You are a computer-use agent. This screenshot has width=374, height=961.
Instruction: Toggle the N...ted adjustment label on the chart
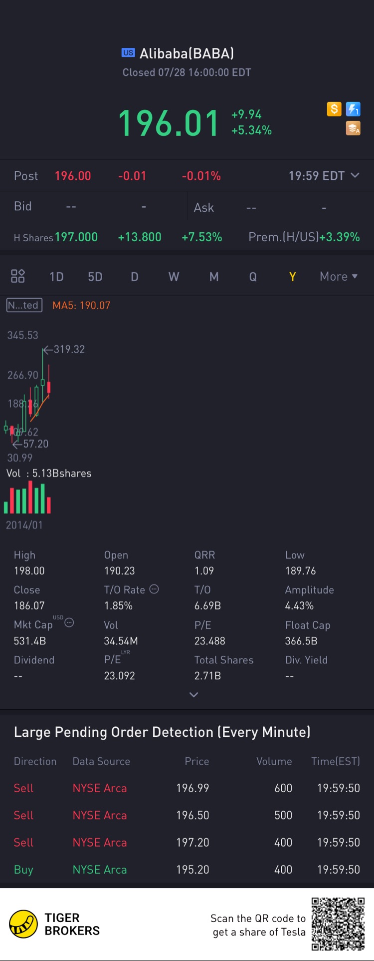click(x=24, y=305)
